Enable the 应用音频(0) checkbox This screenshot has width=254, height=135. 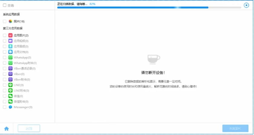coord(5,46)
